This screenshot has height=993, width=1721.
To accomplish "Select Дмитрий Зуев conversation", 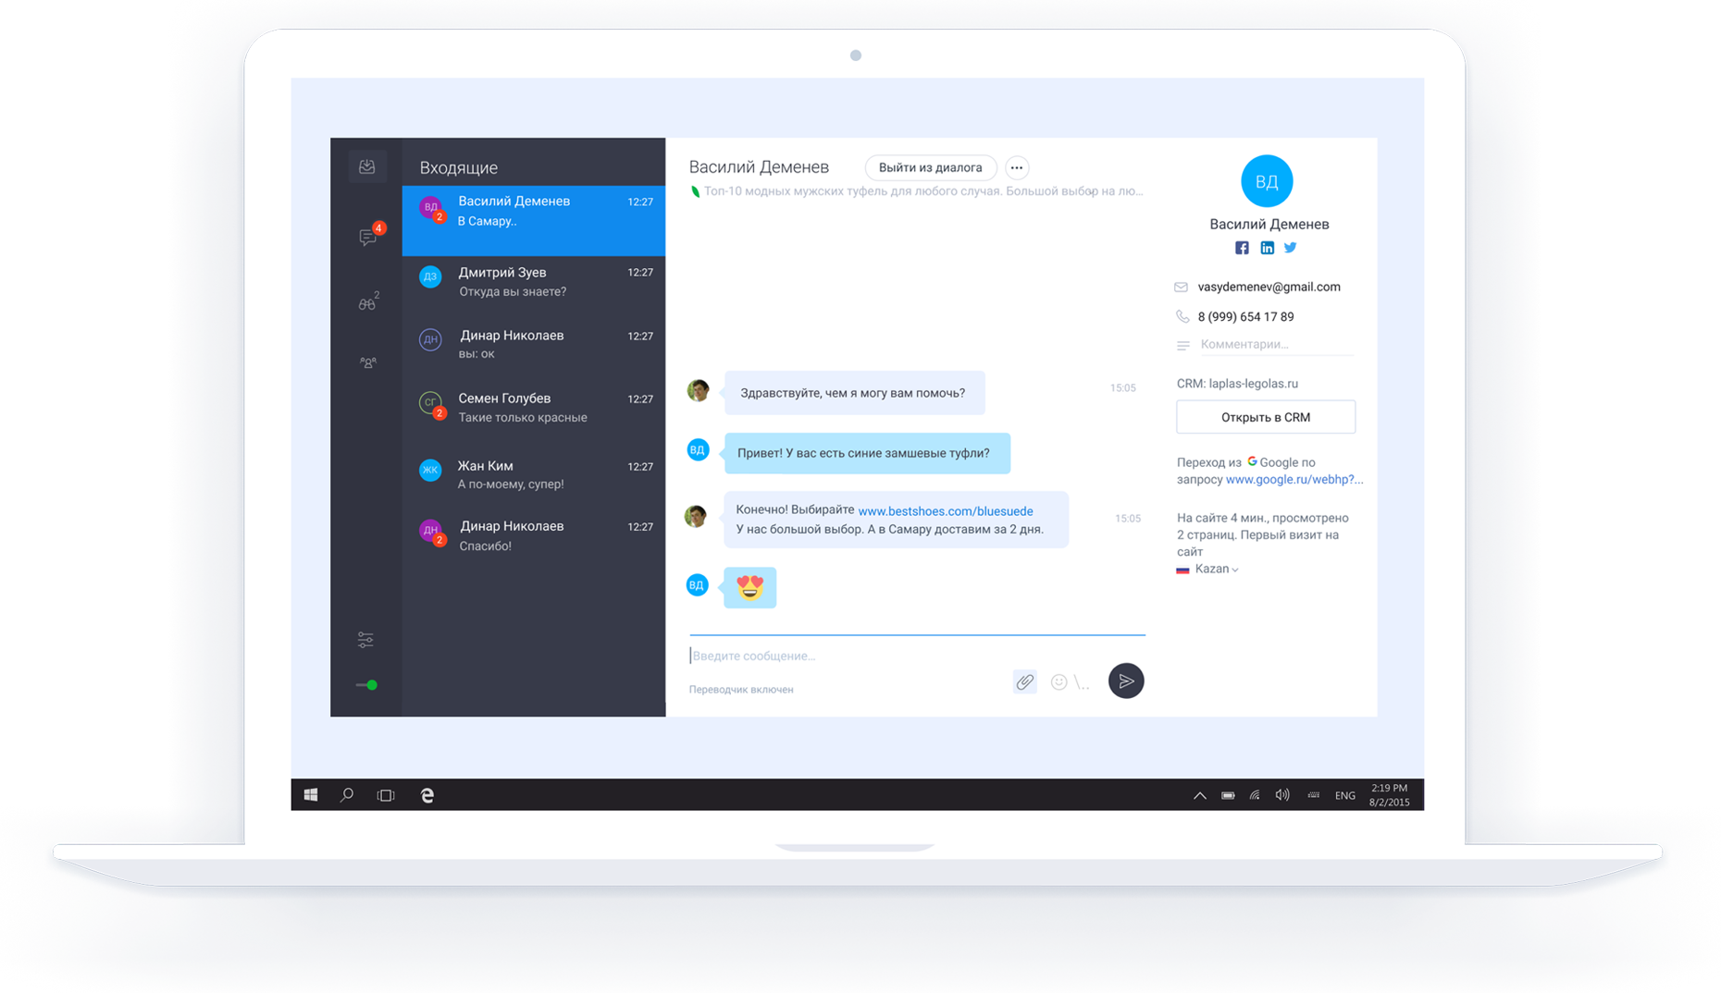I will click(534, 282).
